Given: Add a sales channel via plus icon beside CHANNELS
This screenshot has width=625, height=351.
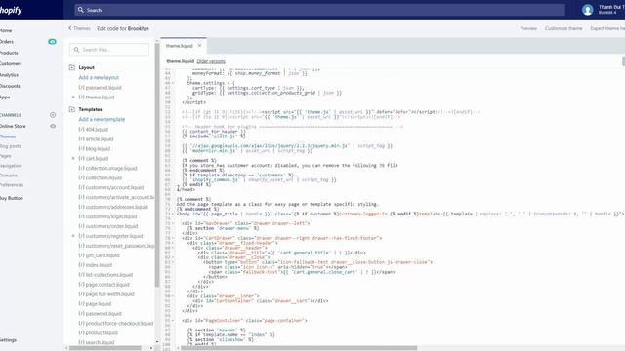Looking at the screenshot, I should pos(53,115).
